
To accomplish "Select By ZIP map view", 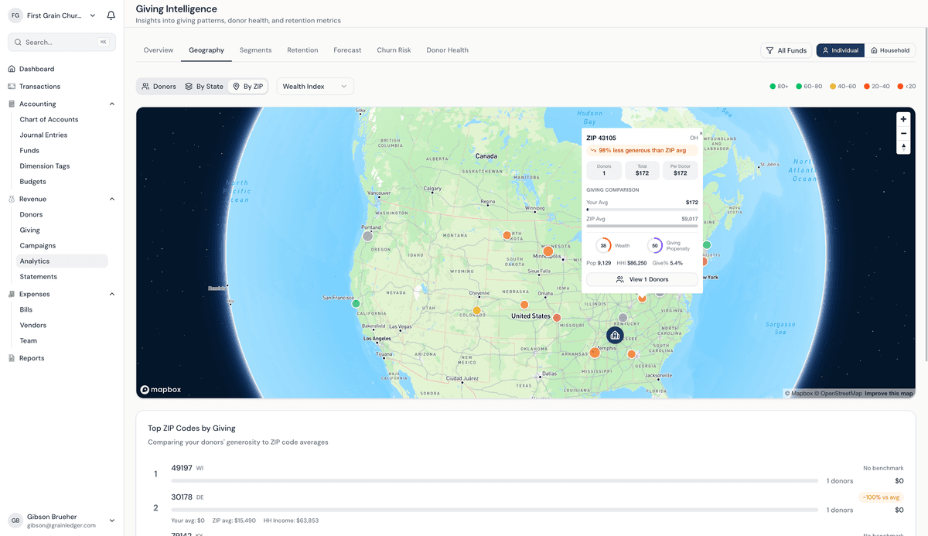I will click(247, 87).
